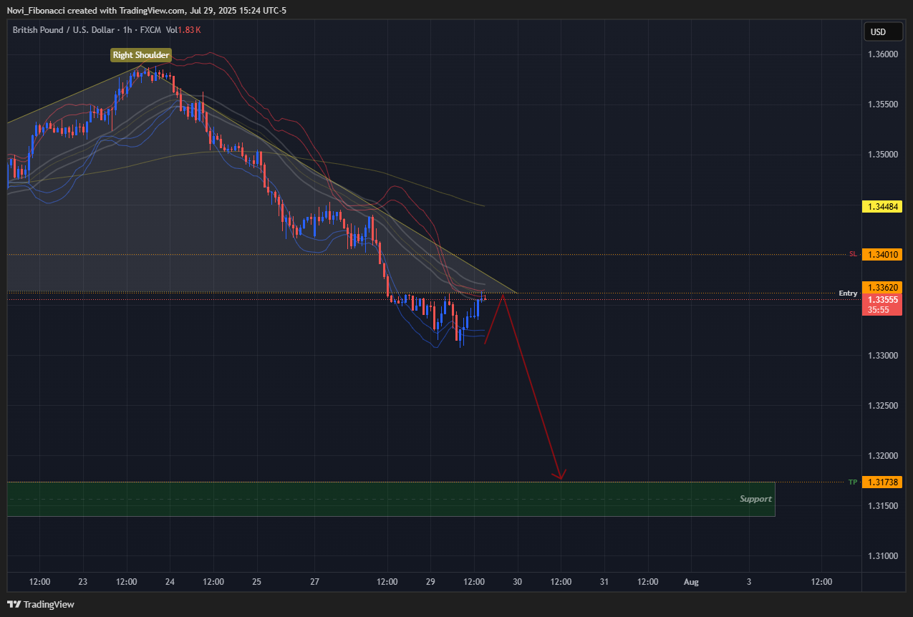Click the 24 date on time axis
The width and height of the screenshot is (913, 617).
pyautogui.click(x=170, y=582)
